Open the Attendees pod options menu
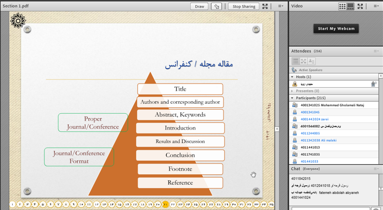The image size is (383, 210). point(376,51)
